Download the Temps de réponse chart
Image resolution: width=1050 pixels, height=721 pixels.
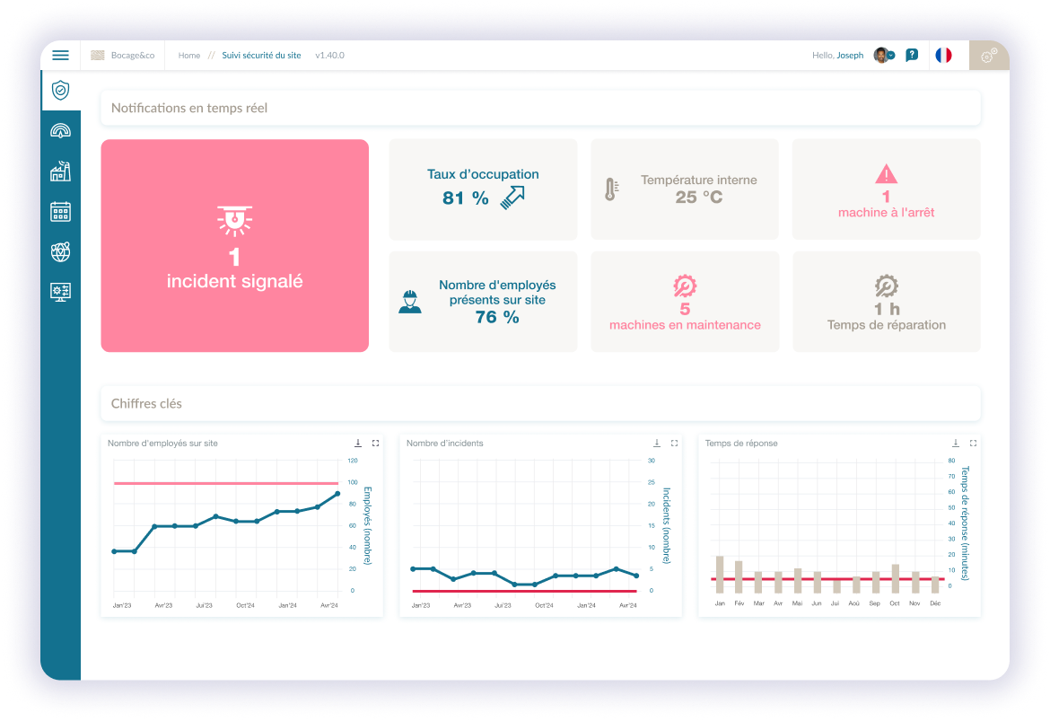point(955,443)
